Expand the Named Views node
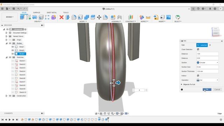This screenshot has width=224, height=126. point(6,36)
